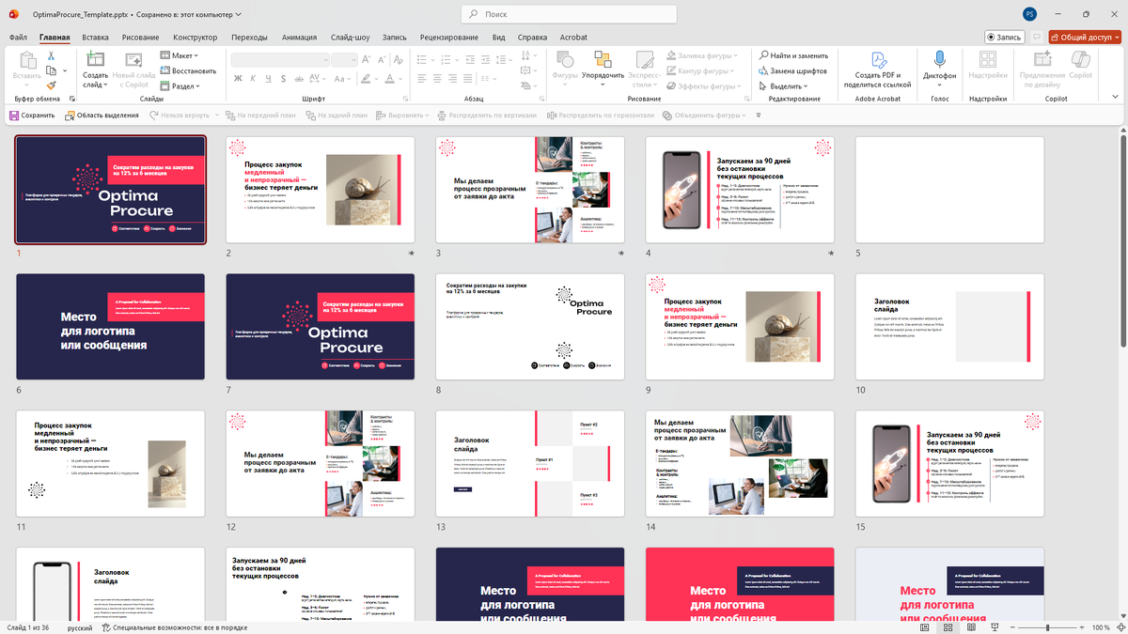Switch to the Вставка tab
Image resolution: width=1128 pixels, height=634 pixels.
pyautogui.click(x=95, y=38)
